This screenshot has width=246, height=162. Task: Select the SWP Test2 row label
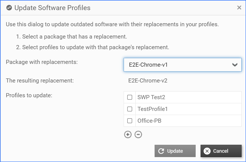pos(151,97)
